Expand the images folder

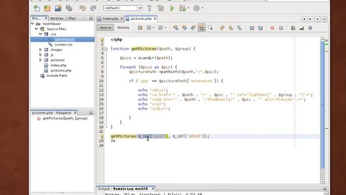[41, 50]
